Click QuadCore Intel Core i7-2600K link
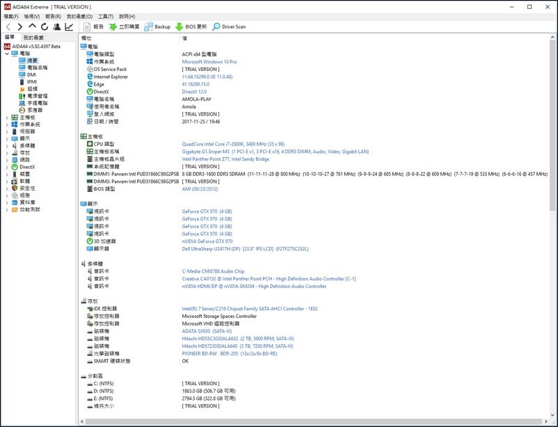The image size is (558, 427). point(233,144)
